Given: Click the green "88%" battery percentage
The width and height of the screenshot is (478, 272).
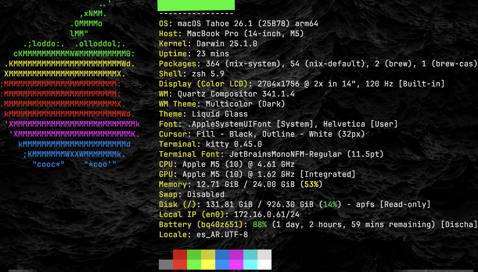Looking at the screenshot, I should coord(260,224).
